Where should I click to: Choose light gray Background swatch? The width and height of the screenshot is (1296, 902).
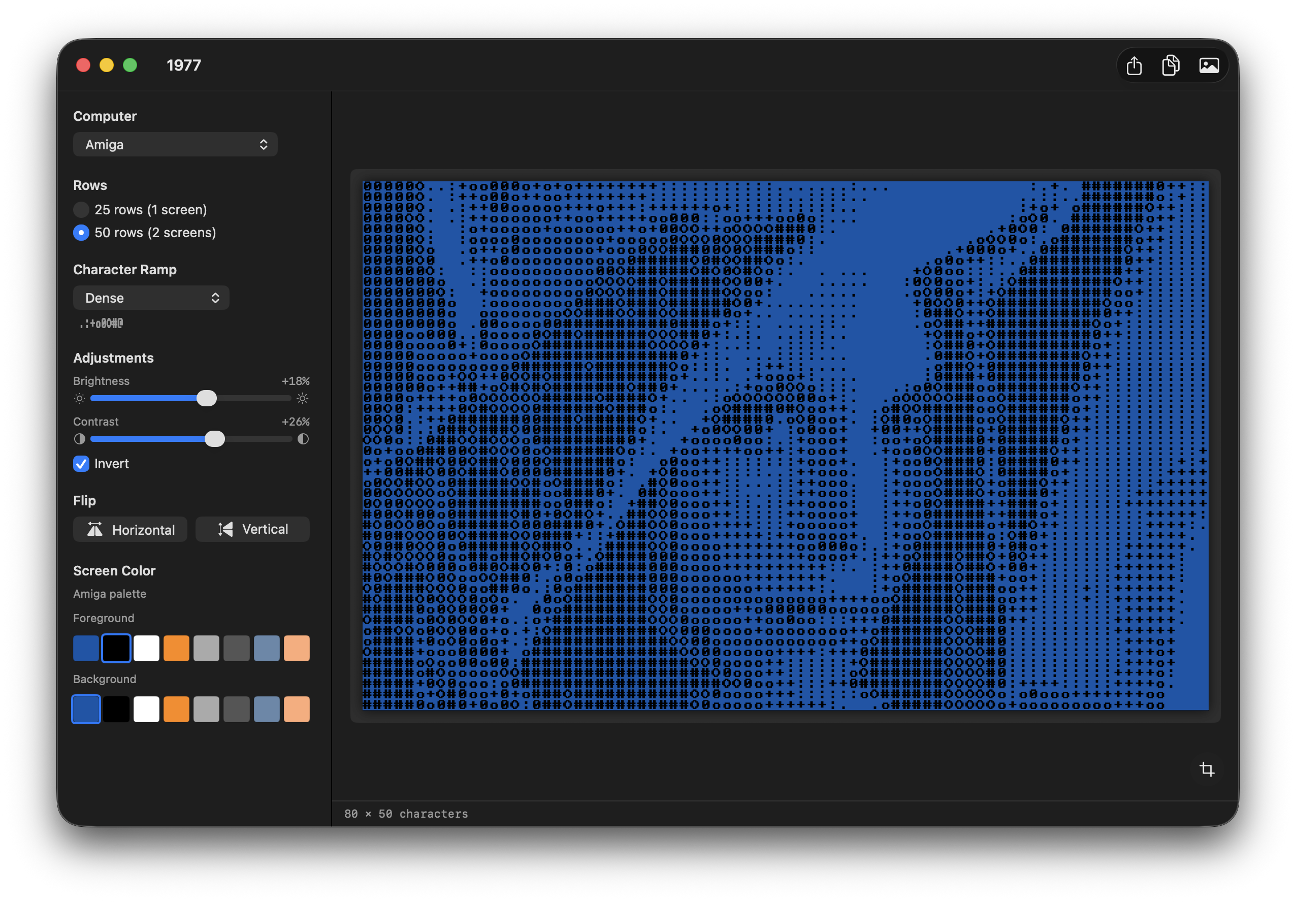point(207,709)
